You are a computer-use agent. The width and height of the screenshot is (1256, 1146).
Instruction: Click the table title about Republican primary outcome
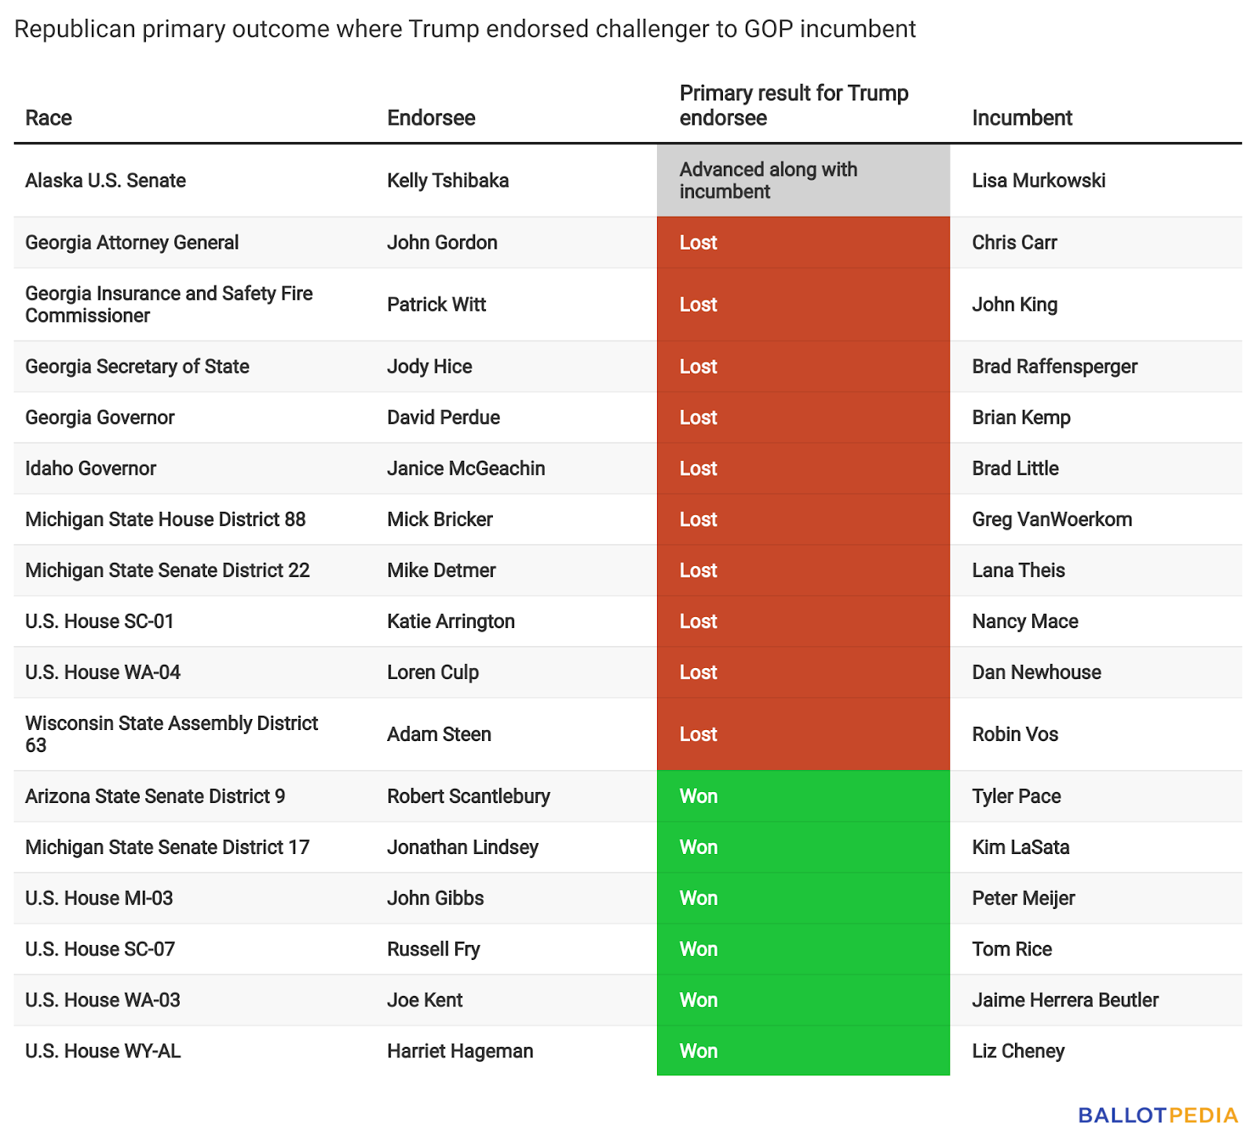[x=465, y=29]
